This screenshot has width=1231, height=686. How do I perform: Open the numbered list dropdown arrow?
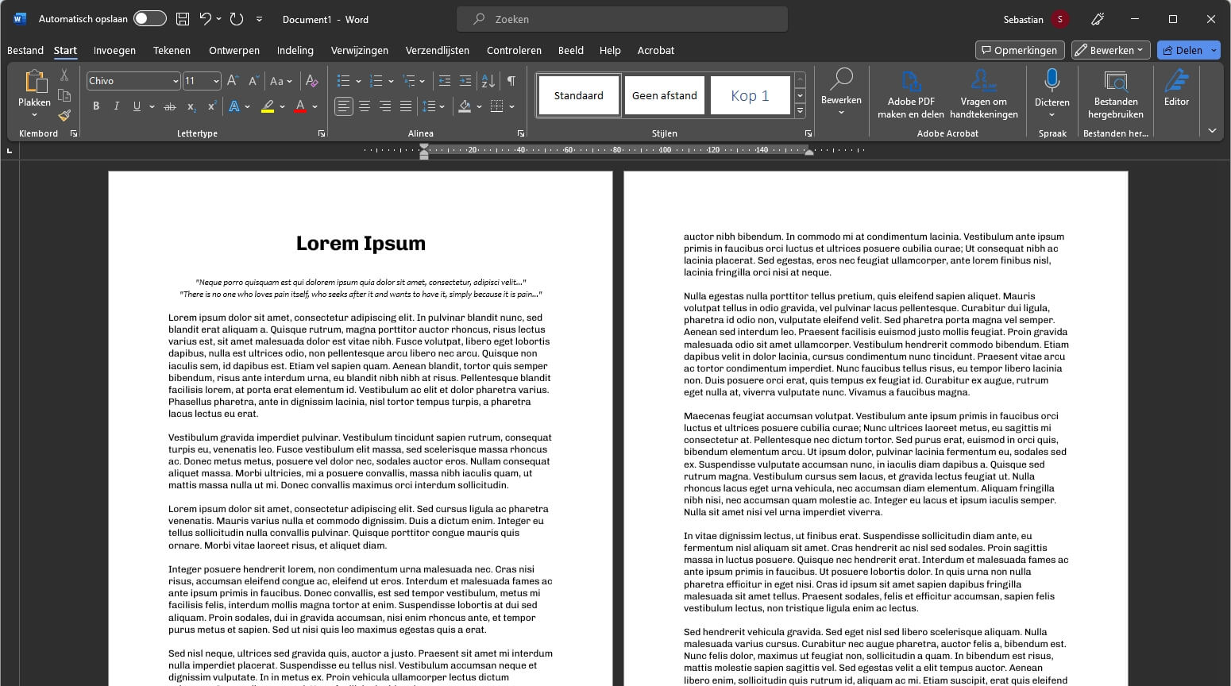tap(391, 81)
